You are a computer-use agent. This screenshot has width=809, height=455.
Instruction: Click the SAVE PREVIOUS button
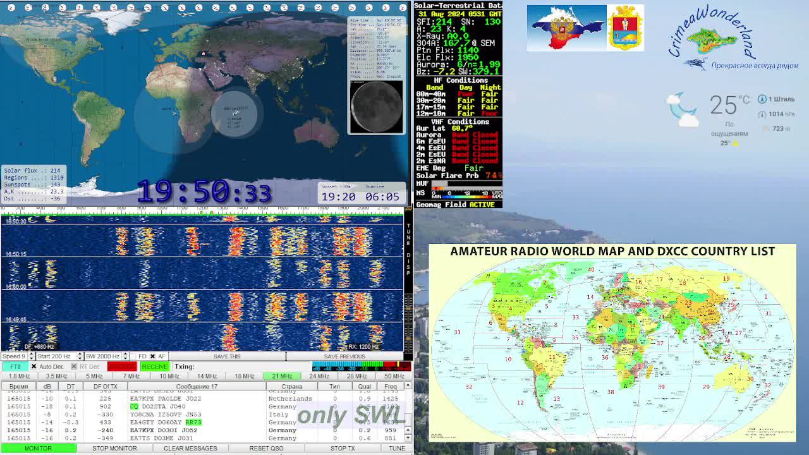coord(344,356)
